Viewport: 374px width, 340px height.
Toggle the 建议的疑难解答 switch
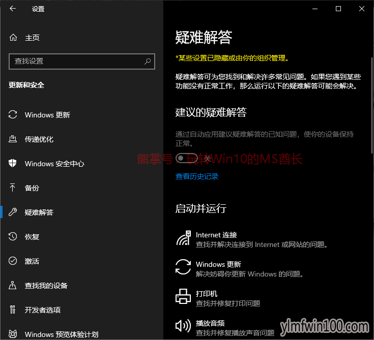[x=186, y=158]
